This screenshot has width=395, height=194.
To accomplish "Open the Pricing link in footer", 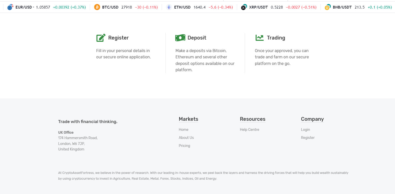I will 184,146.
